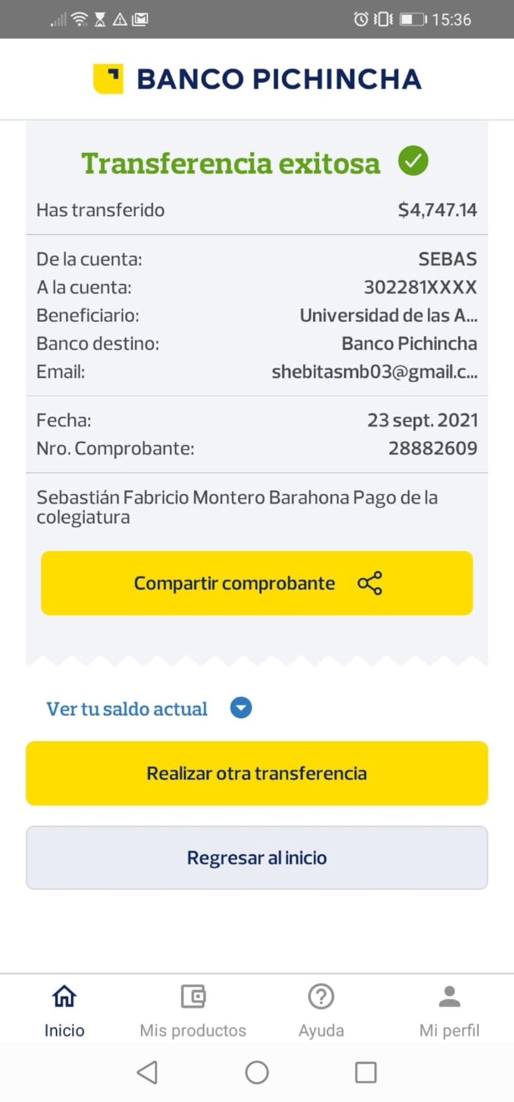The width and height of the screenshot is (514, 1102).
Task: Expand the blue saldo actual arrow
Action: tap(241, 708)
